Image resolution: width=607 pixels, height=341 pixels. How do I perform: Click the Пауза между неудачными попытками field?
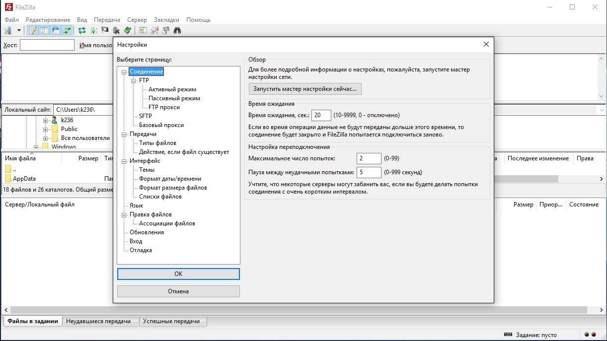[369, 172]
